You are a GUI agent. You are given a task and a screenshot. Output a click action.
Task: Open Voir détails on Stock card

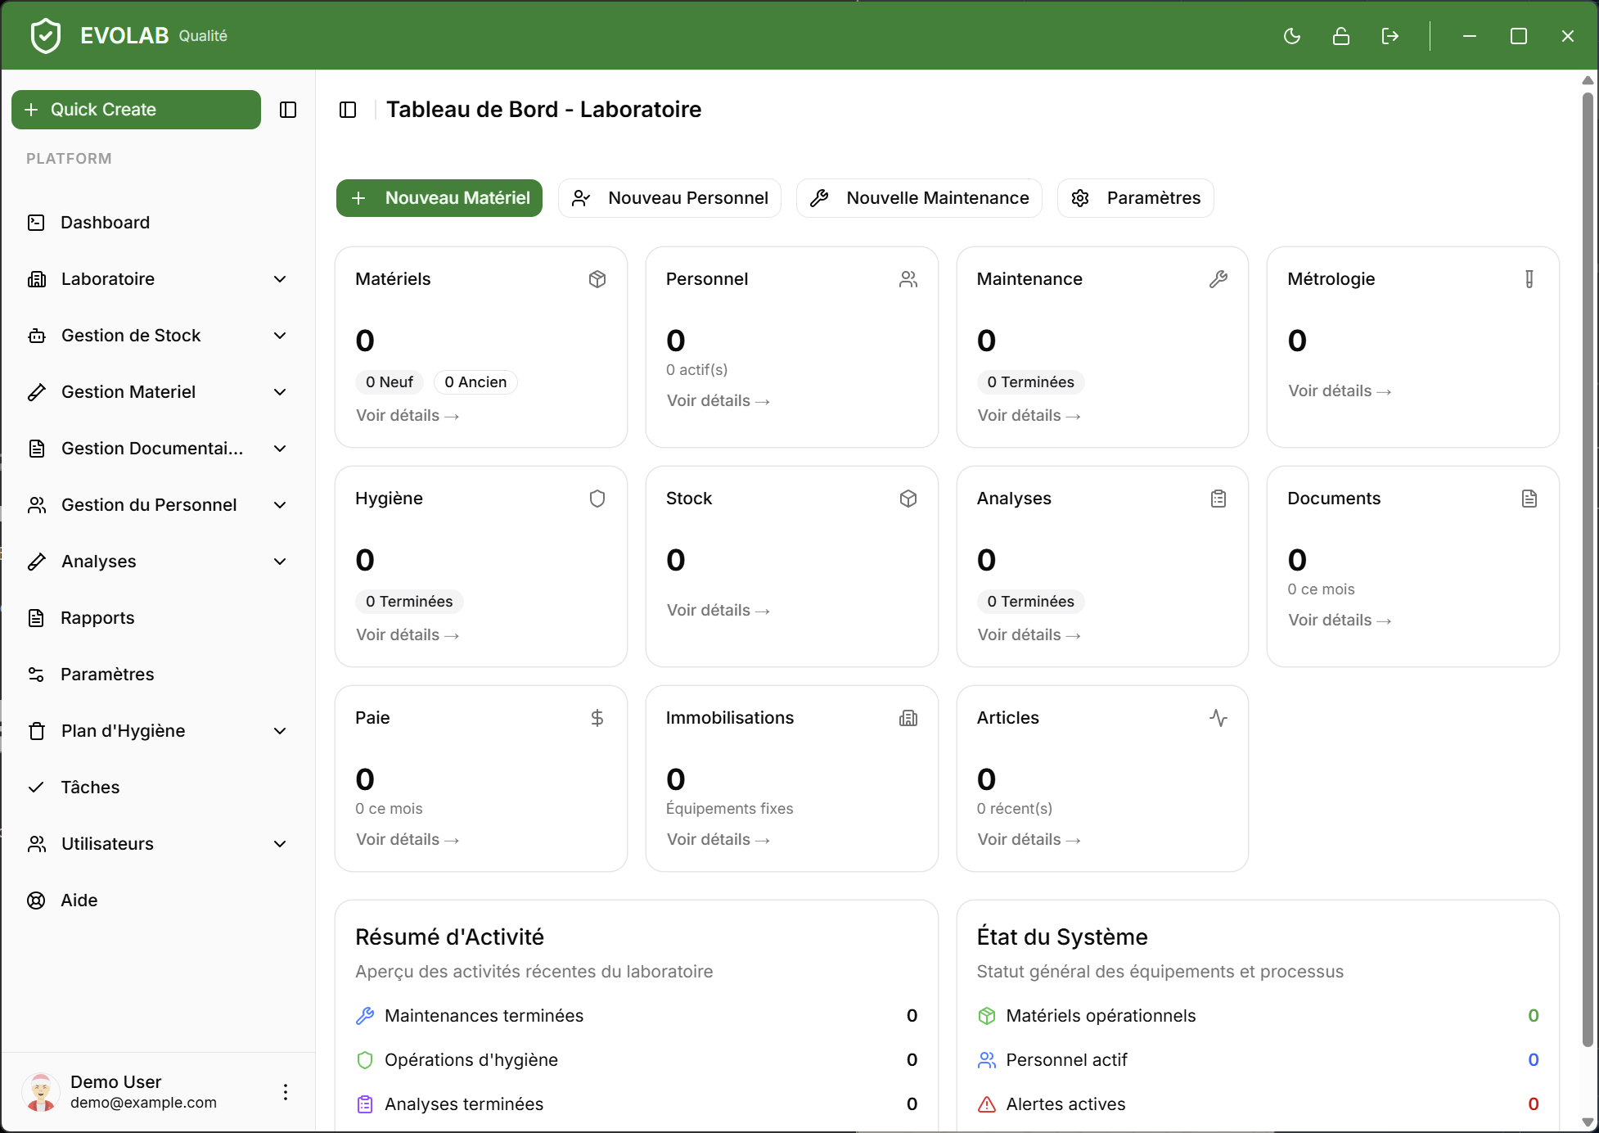pos(718,611)
